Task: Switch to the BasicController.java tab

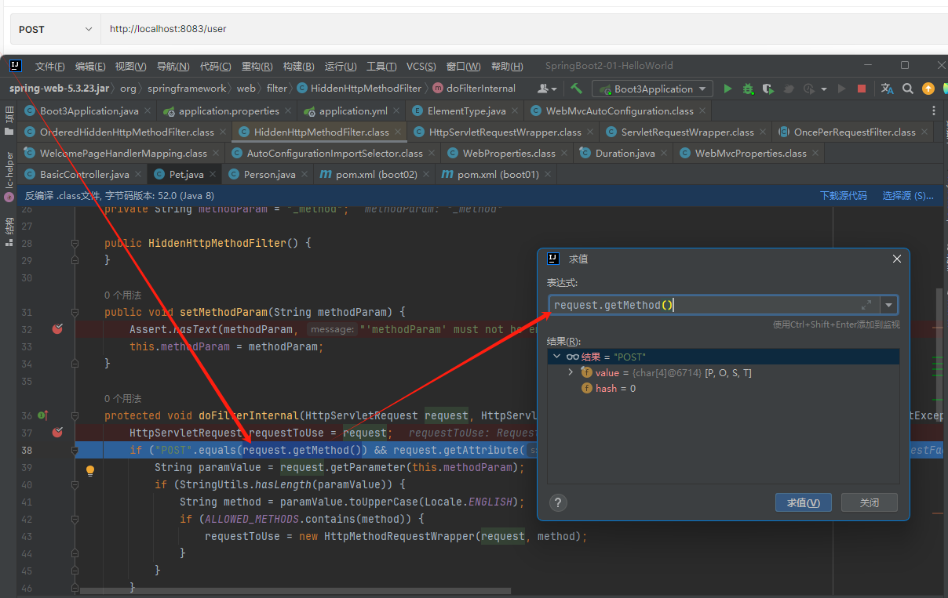Action: (x=84, y=174)
